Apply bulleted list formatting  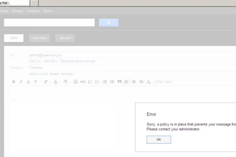(97, 82)
